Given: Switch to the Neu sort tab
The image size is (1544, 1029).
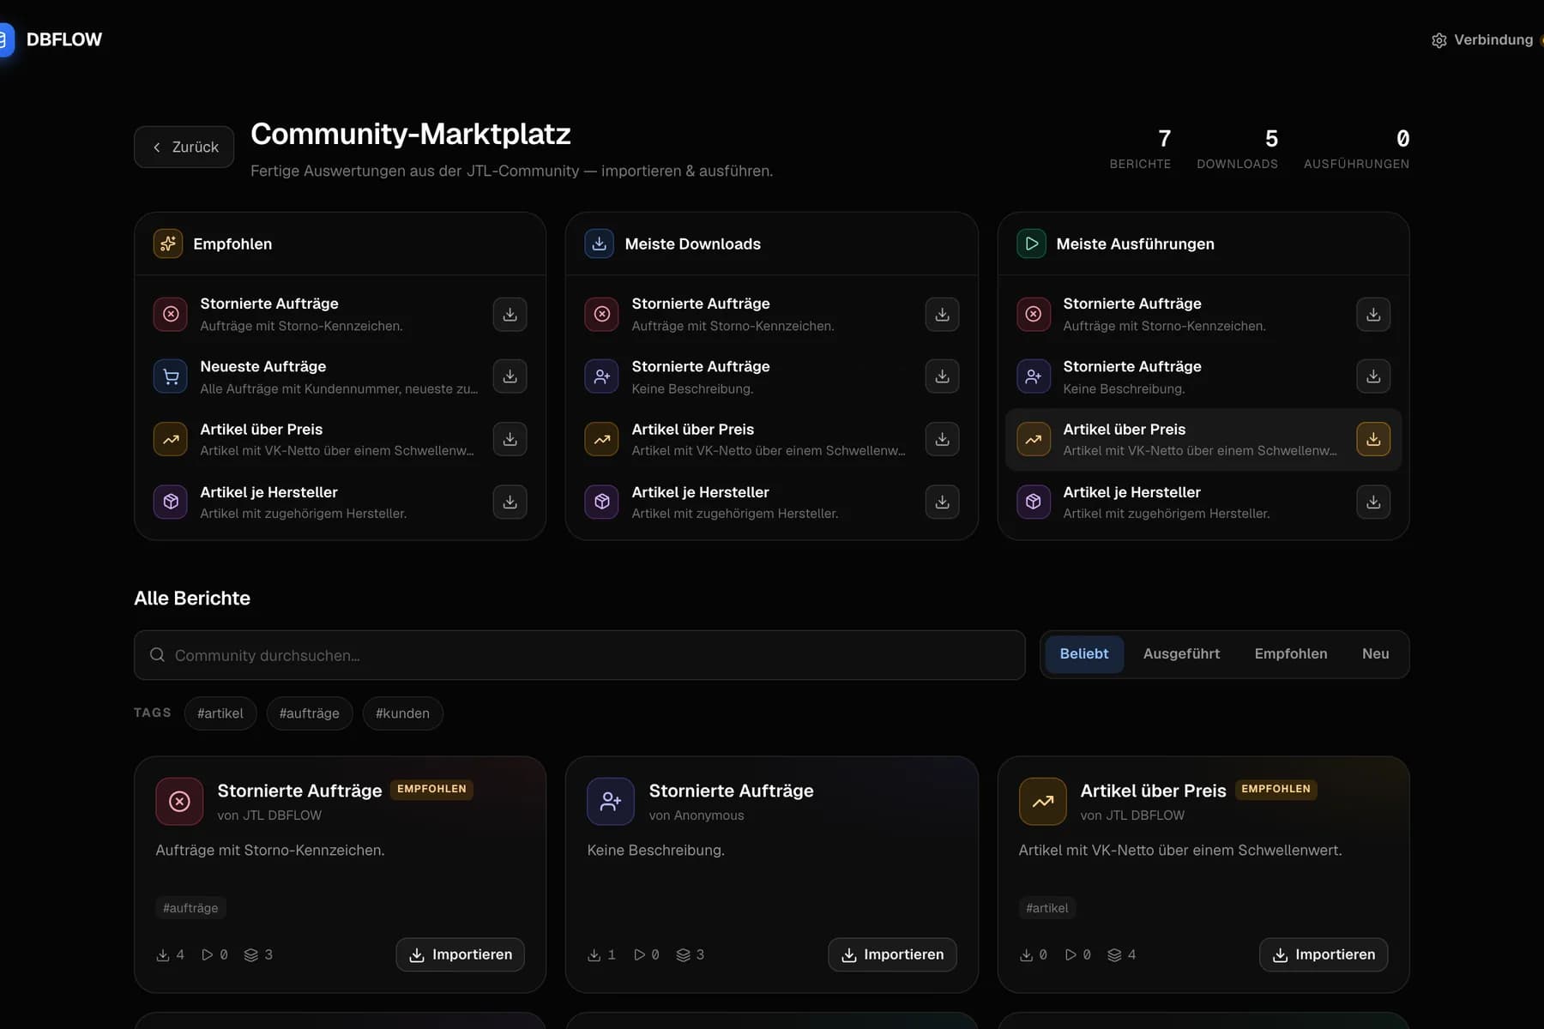Looking at the screenshot, I should [x=1376, y=654].
